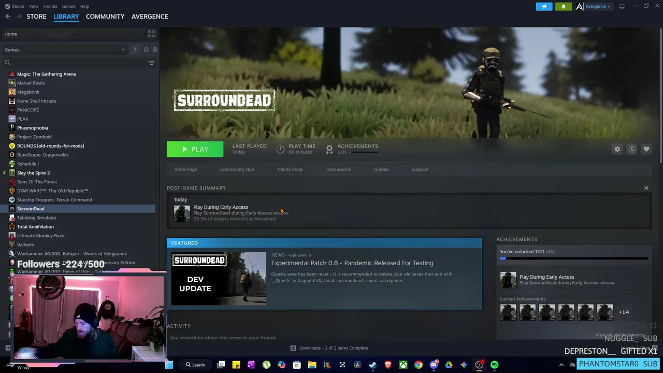
Task: Open Brave browser from the taskbar
Action: [x=388, y=365]
